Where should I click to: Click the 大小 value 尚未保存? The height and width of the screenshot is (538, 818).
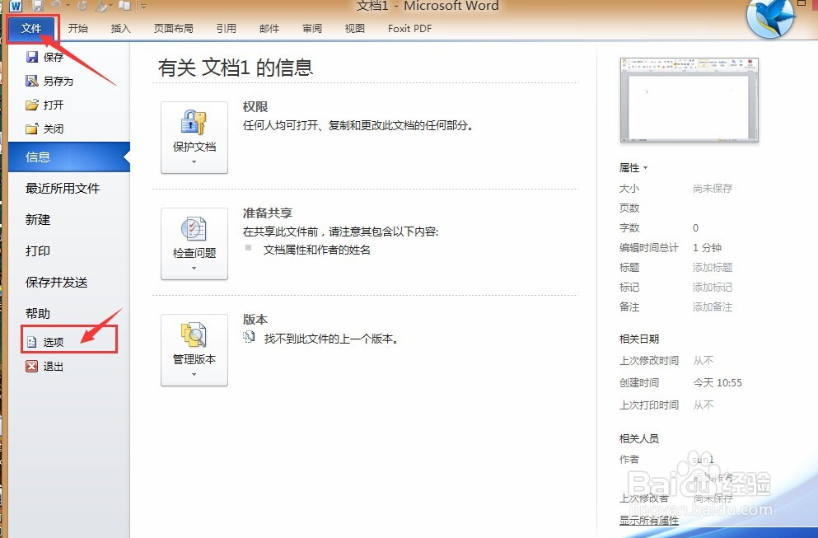pos(712,189)
